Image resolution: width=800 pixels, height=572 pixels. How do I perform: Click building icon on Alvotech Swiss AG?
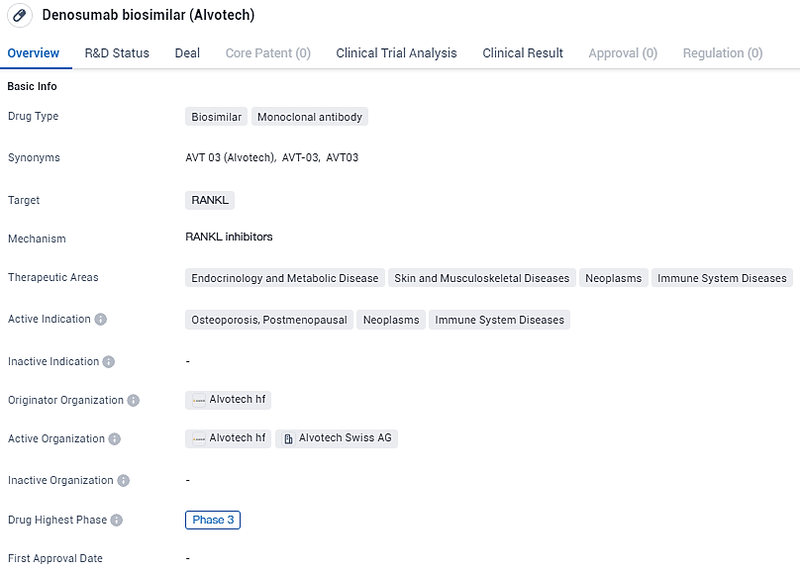coord(288,438)
